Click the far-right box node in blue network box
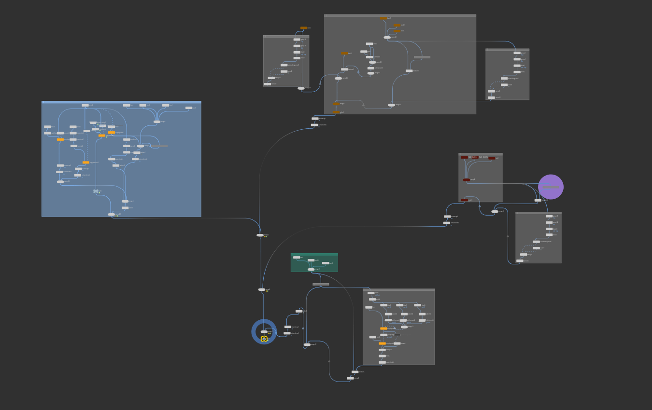652x410 pixels. (189, 108)
